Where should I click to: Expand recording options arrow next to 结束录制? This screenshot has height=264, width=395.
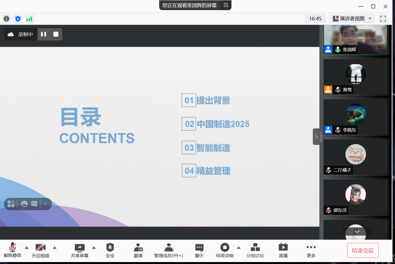click(239, 248)
